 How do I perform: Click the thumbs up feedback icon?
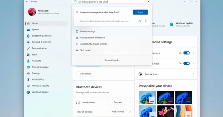[x=140, y=21]
